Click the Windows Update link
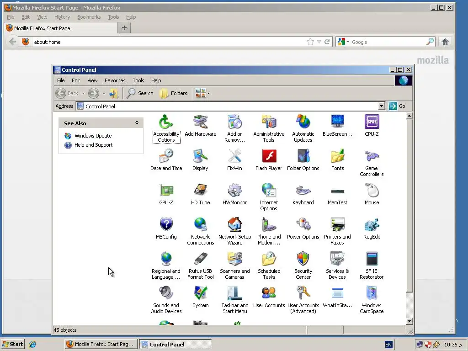 coord(93,136)
